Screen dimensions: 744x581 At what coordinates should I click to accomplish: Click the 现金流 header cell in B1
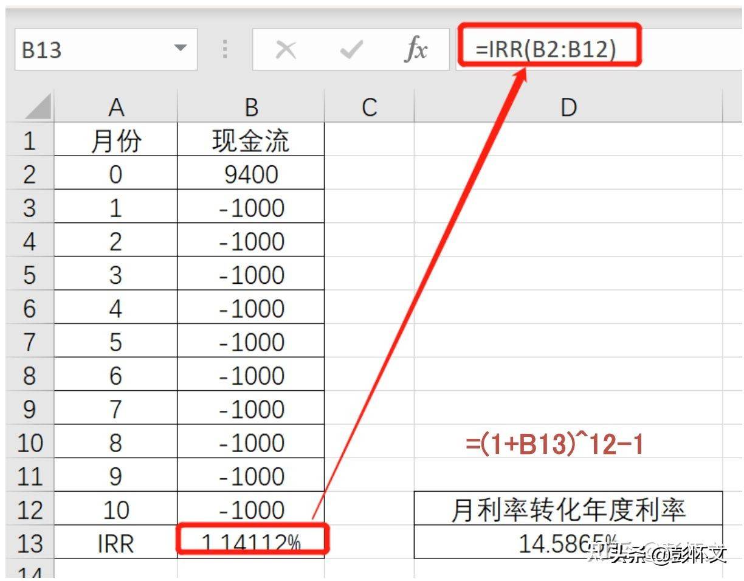[x=252, y=140]
